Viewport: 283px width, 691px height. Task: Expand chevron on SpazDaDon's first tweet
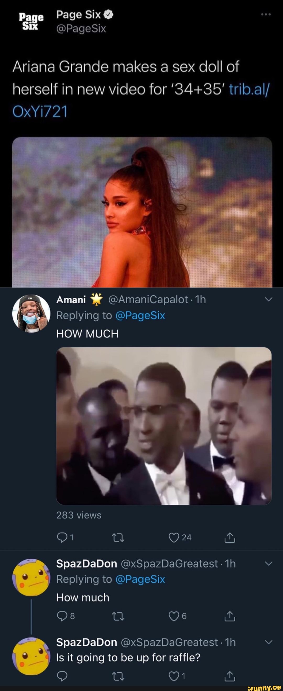click(268, 564)
